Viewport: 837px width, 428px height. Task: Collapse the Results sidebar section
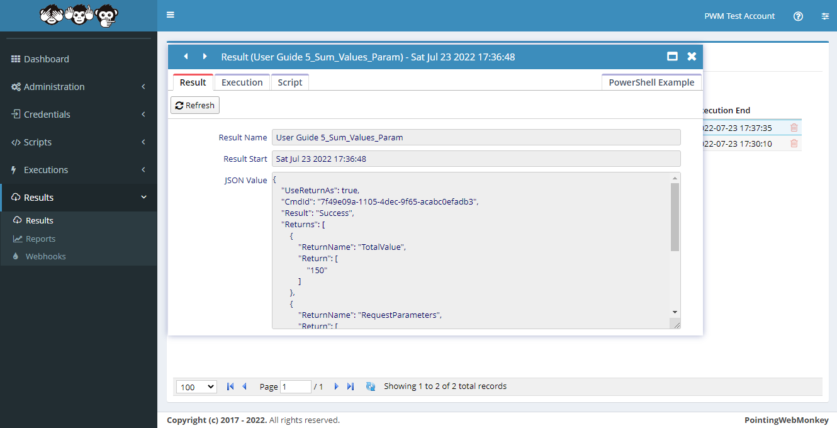click(x=79, y=198)
